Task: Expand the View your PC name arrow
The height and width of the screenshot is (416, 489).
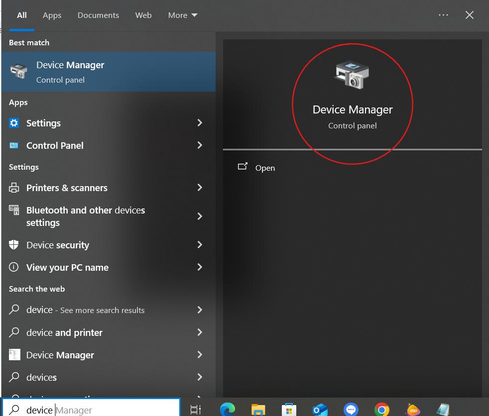Action: tap(200, 267)
